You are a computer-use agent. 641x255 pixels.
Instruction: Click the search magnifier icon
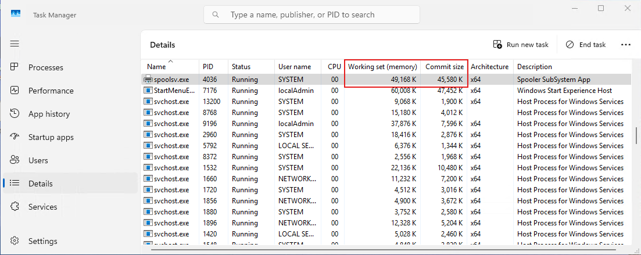click(216, 15)
